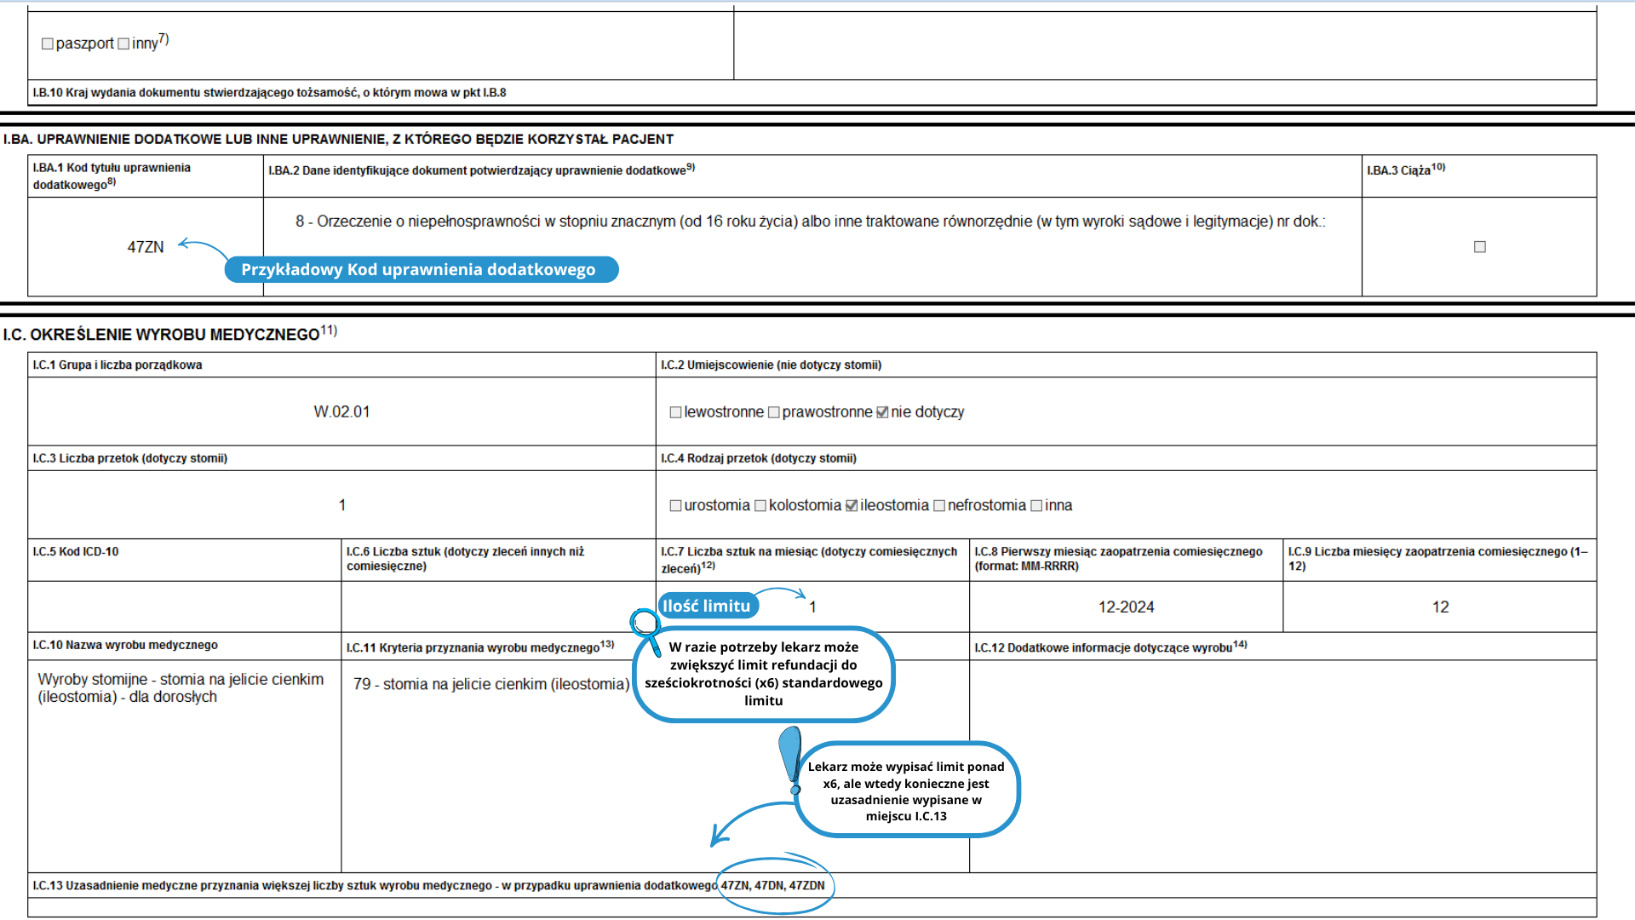Check the nefrostomia option
This screenshot has height=920, width=1635.
[x=939, y=506]
